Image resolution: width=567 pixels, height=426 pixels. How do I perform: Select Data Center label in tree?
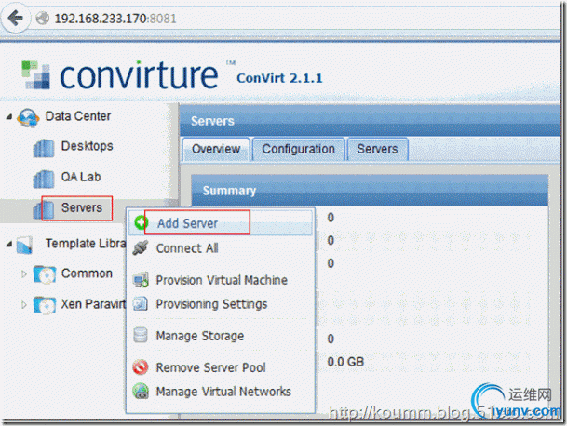tap(78, 116)
